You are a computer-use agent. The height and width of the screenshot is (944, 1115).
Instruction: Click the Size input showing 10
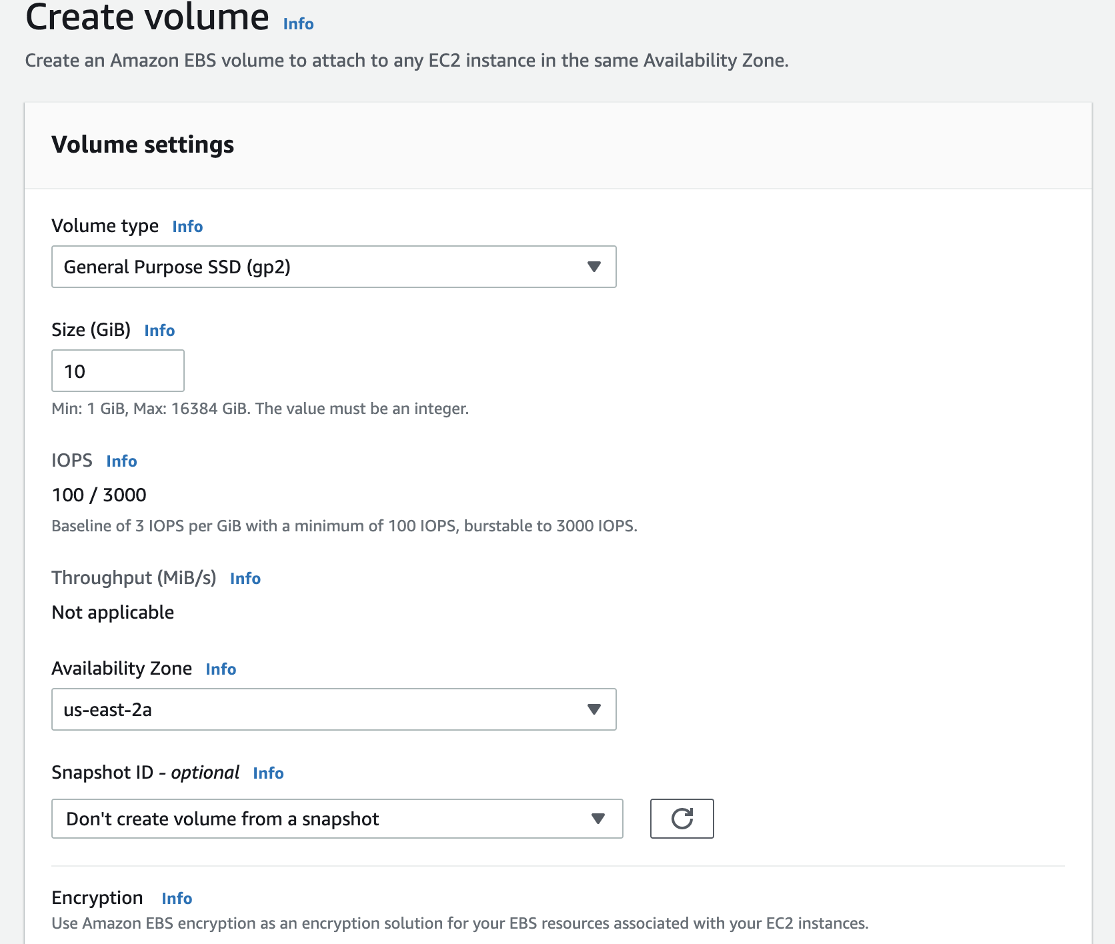(117, 371)
